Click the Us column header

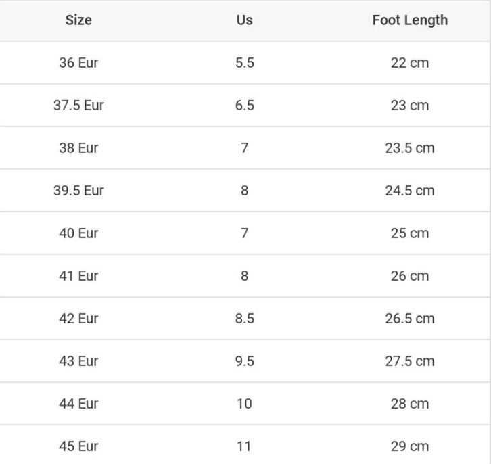(244, 20)
